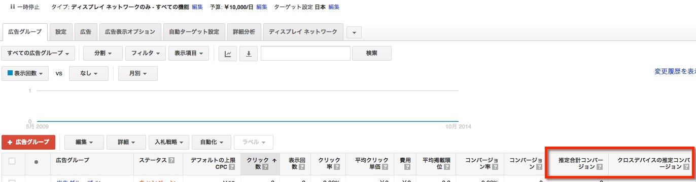Open help icon next to ステータス

click(171, 160)
